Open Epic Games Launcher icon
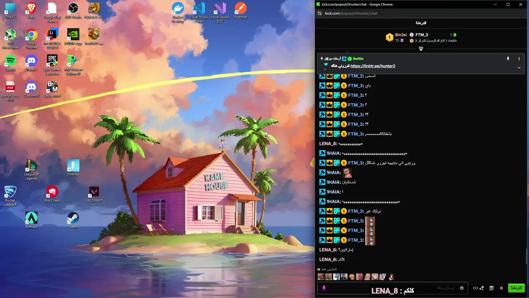The image size is (529, 298). click(x=52, y=65)
